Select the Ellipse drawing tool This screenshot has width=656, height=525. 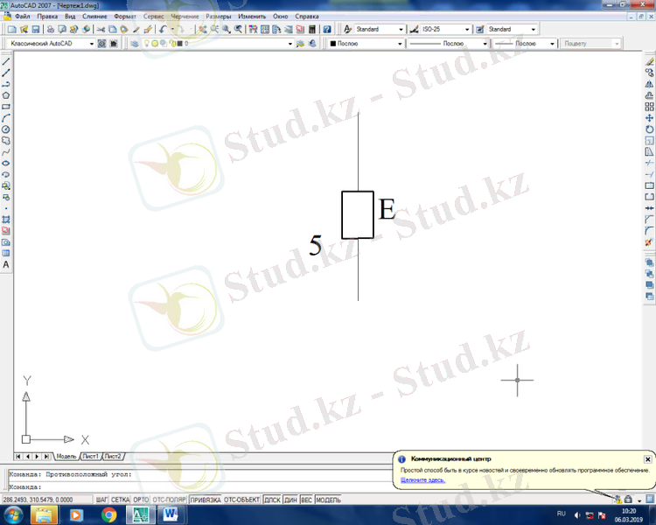(x=6, y=164)
